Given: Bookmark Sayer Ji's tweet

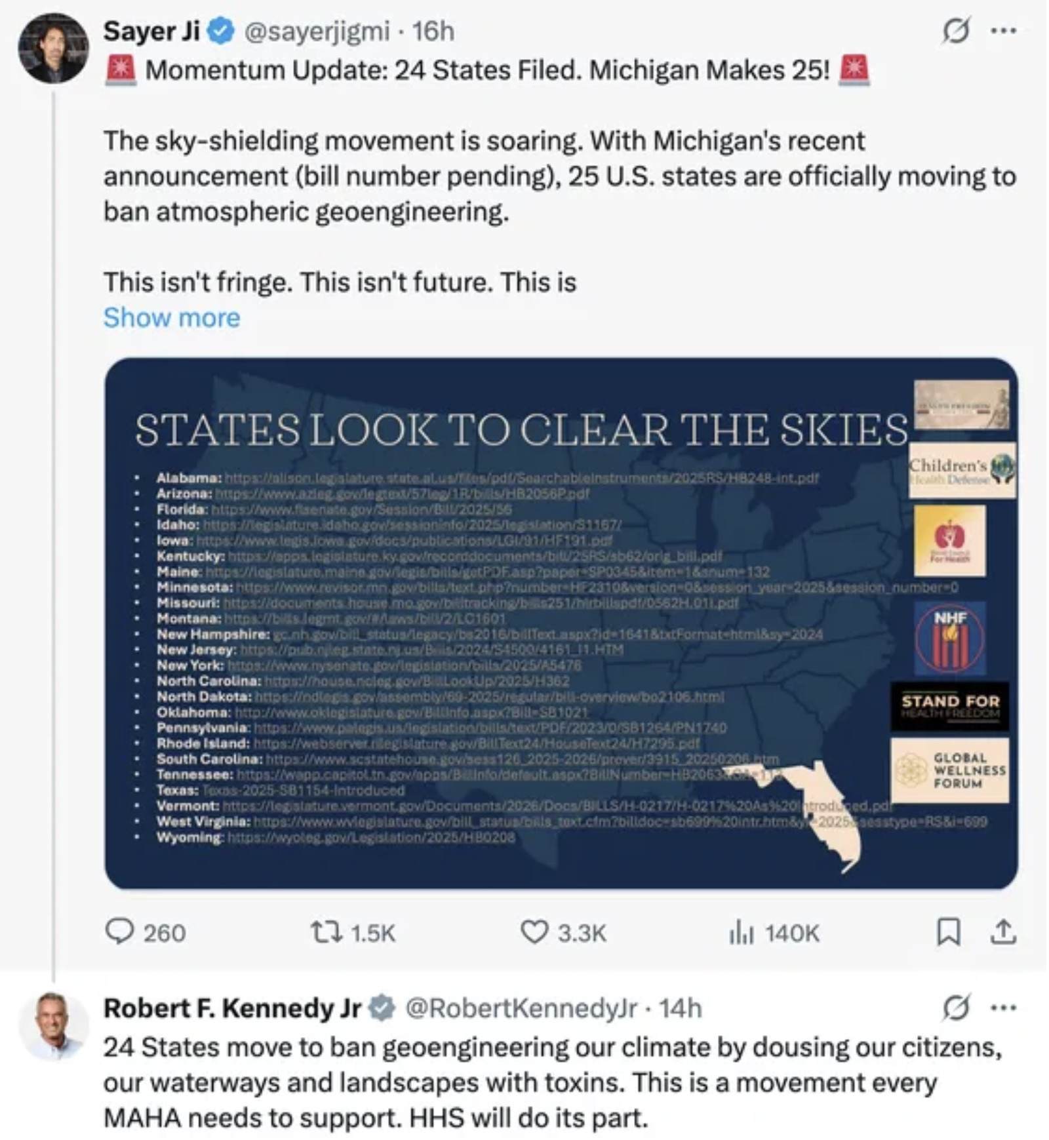Looking at the screenshot, I should [949, 932].
